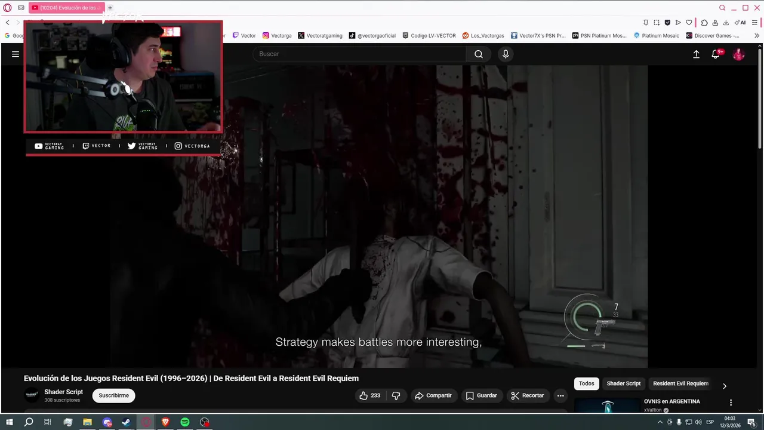The width and height of the screenshot is (764, 430).
Task: Select the Resident Evil Requiem filter chip
Action: click(680, 383)
